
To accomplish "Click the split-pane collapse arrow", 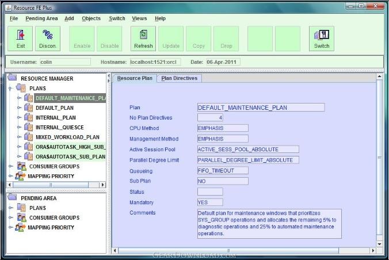I will pyautogui.click(x=109, y=76).
